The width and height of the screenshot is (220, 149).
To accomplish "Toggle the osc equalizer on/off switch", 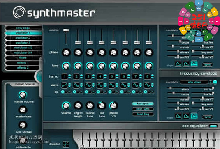I will point(213,126).
